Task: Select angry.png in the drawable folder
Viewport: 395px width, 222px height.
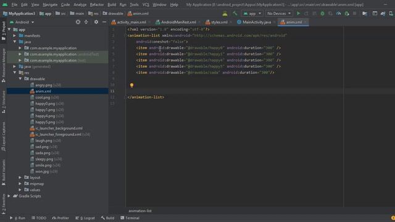Action: pos(44,85)
